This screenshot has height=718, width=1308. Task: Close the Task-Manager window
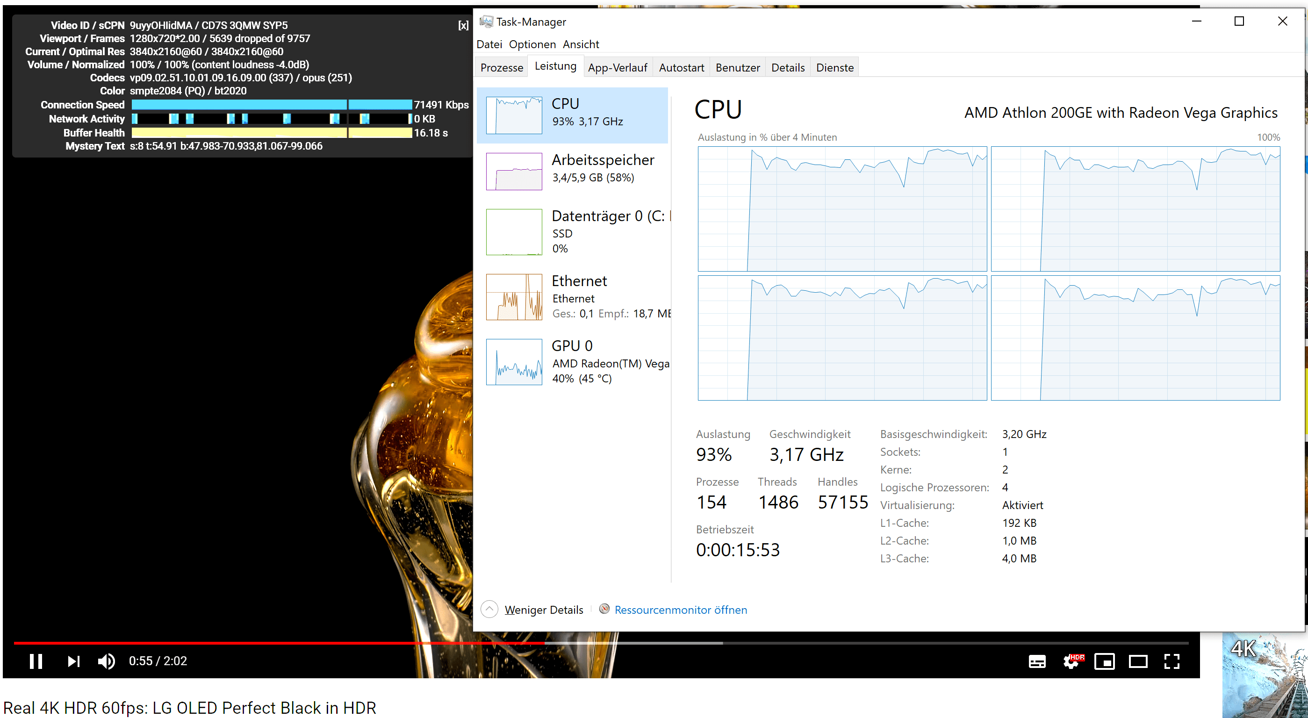click(x=1282, y=22)
